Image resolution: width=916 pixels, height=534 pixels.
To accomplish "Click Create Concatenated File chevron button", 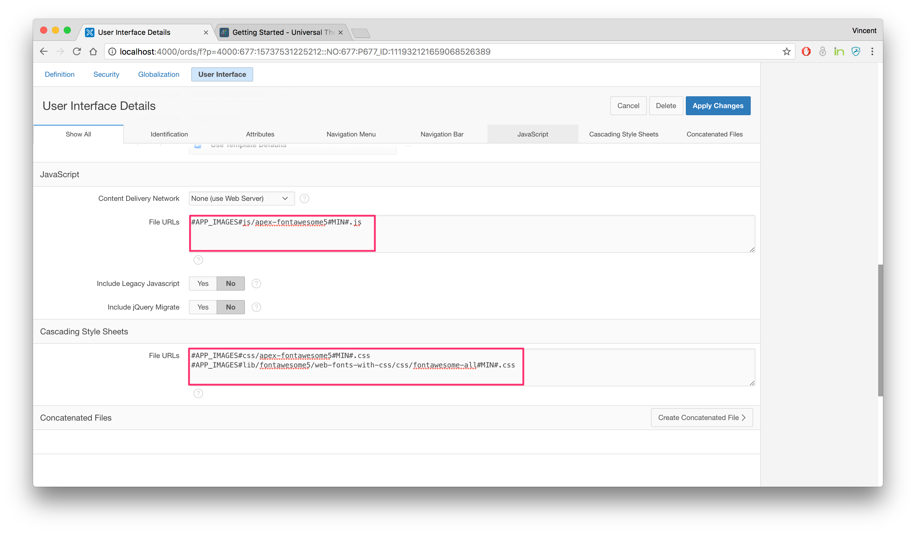I will (x=701, y=418).
